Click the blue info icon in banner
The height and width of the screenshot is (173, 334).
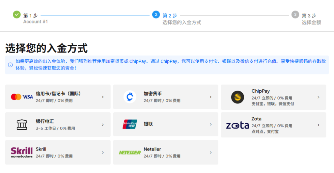[x=10, y=65]
